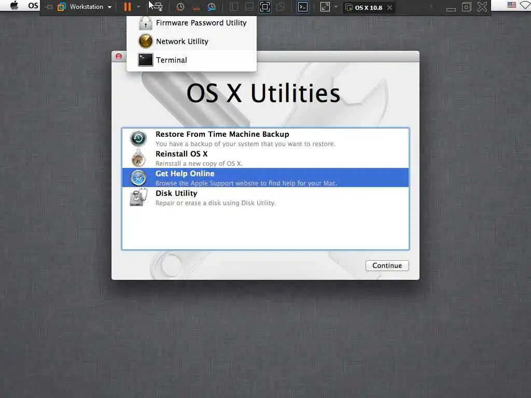The height and width of the screenshot is (398, 531).
Task: Select the Reinstall OS X option
Action: 265,158
